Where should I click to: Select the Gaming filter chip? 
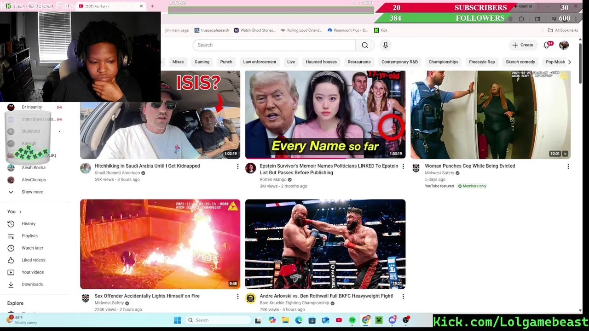coord(202,62)
